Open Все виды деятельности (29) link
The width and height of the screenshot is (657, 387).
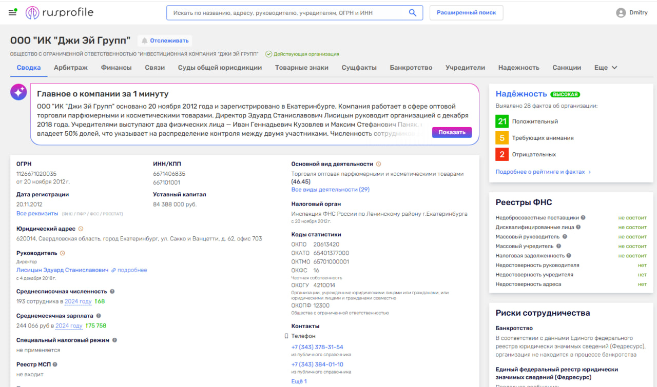pos(330,189)
